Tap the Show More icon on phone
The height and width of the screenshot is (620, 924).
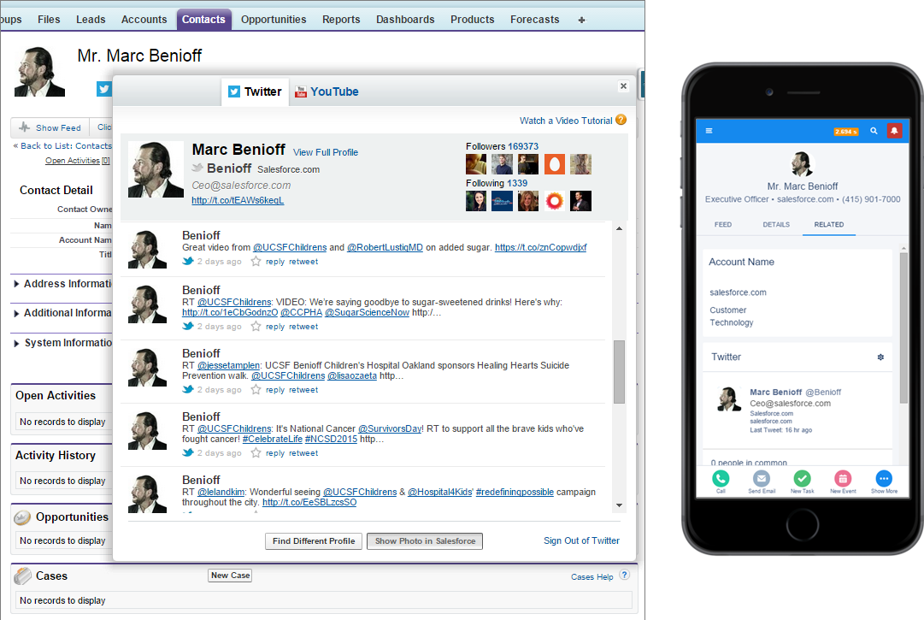(884, 481)
